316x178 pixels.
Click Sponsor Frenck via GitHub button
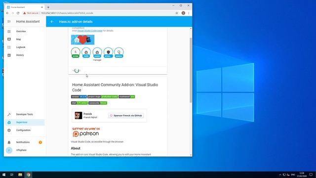click(126, 116)
